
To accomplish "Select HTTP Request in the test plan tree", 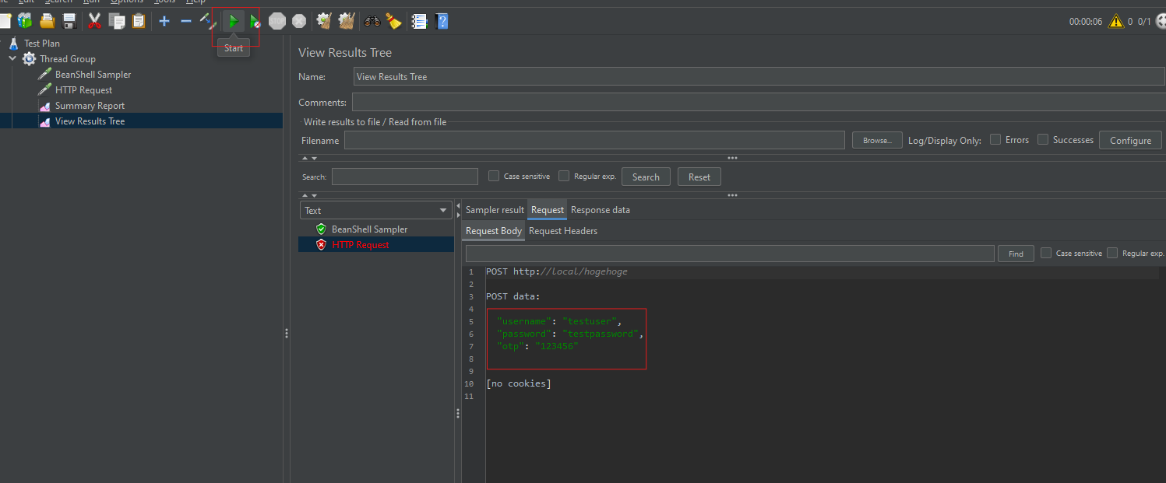I will tap(83, 90).
